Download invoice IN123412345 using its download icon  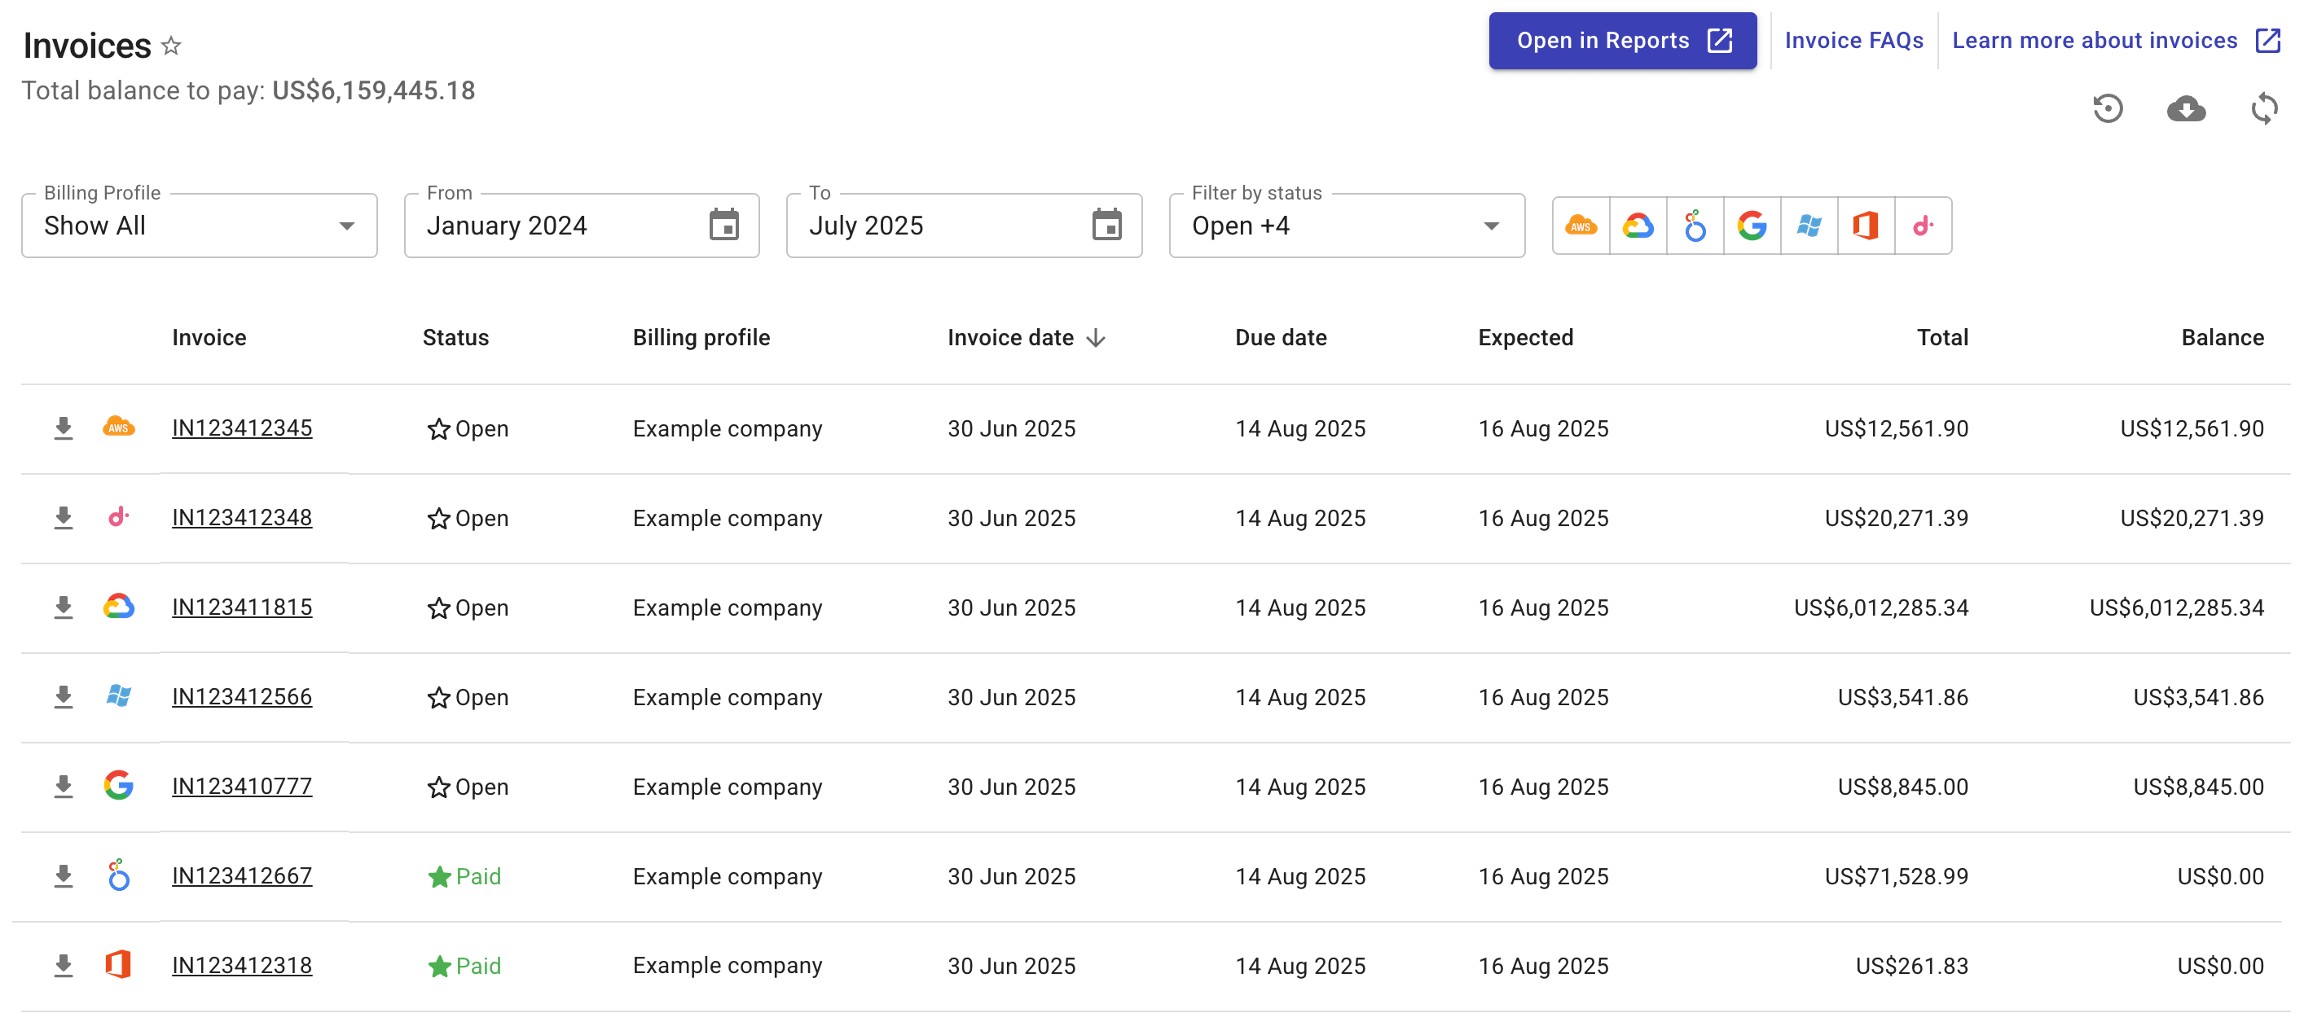point(64,428)
